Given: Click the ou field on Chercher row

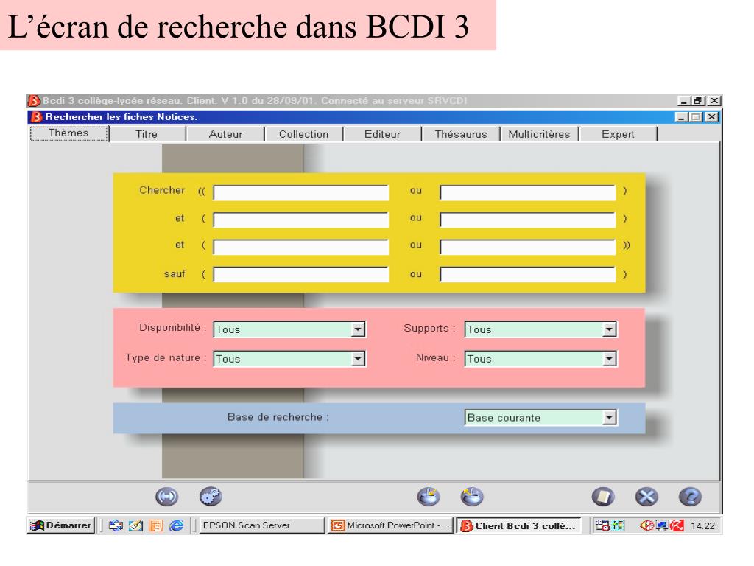Looking at the screenshot, I should 528,192.
